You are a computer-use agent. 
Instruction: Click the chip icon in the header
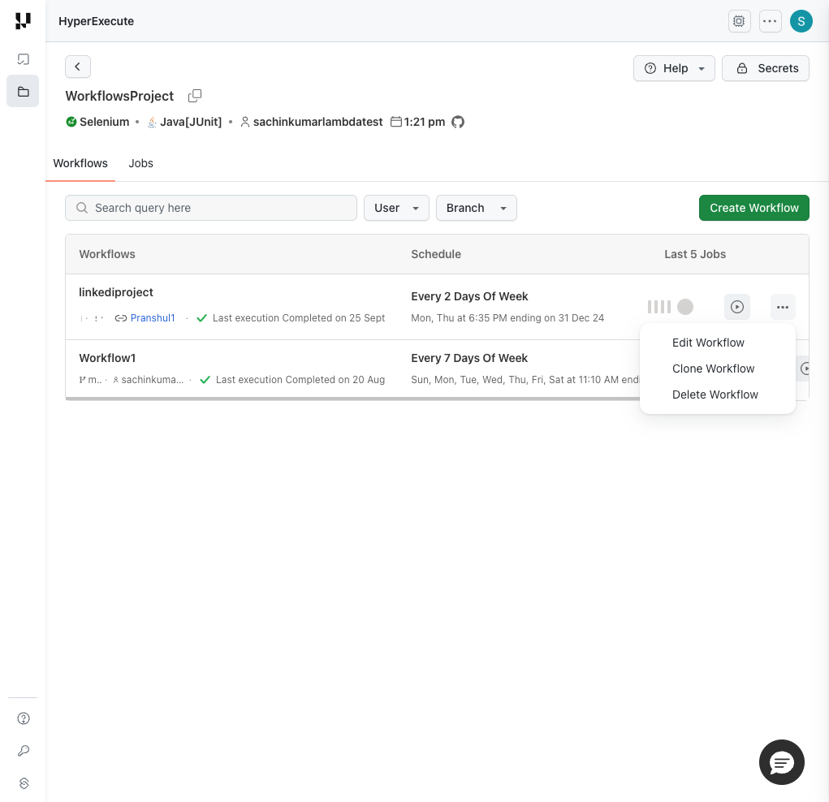tap(739, 21)
